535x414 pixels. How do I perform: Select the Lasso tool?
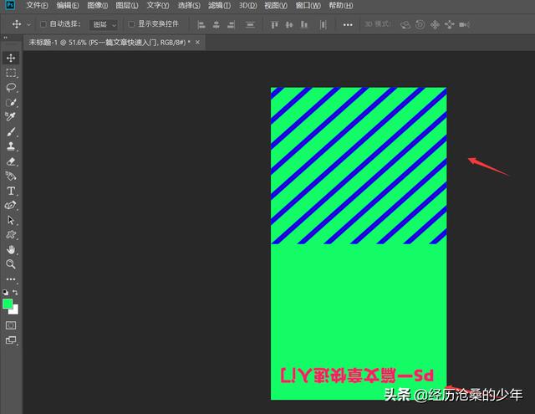tap(11, 87)
